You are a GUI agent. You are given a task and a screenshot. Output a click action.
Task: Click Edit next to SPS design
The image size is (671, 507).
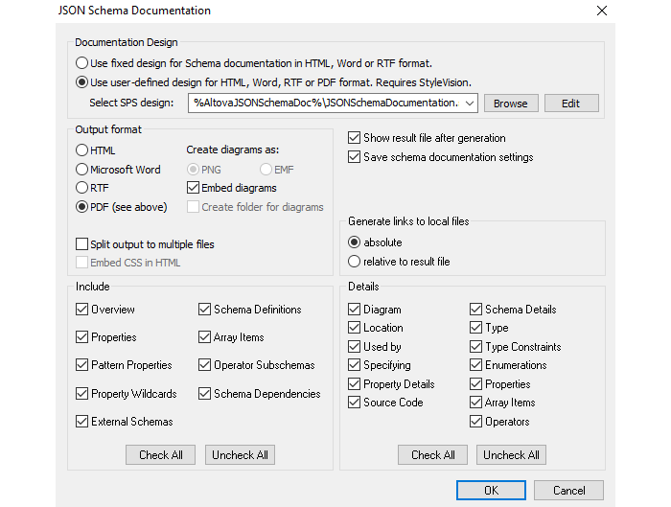(570, 104)
